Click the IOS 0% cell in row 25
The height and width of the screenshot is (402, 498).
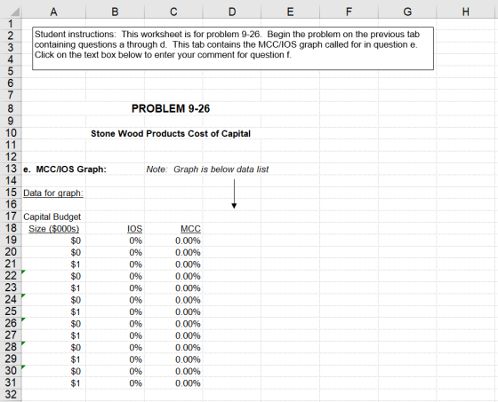point(115,312)
